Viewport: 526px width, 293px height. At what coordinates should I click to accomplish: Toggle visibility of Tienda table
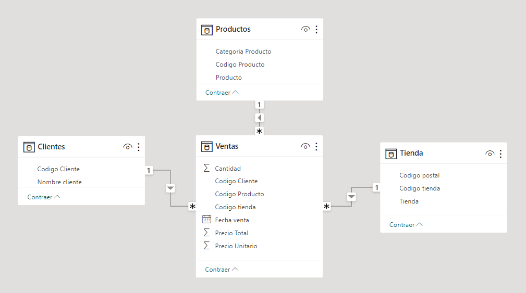pyautogui.click(x=490, y=154)
